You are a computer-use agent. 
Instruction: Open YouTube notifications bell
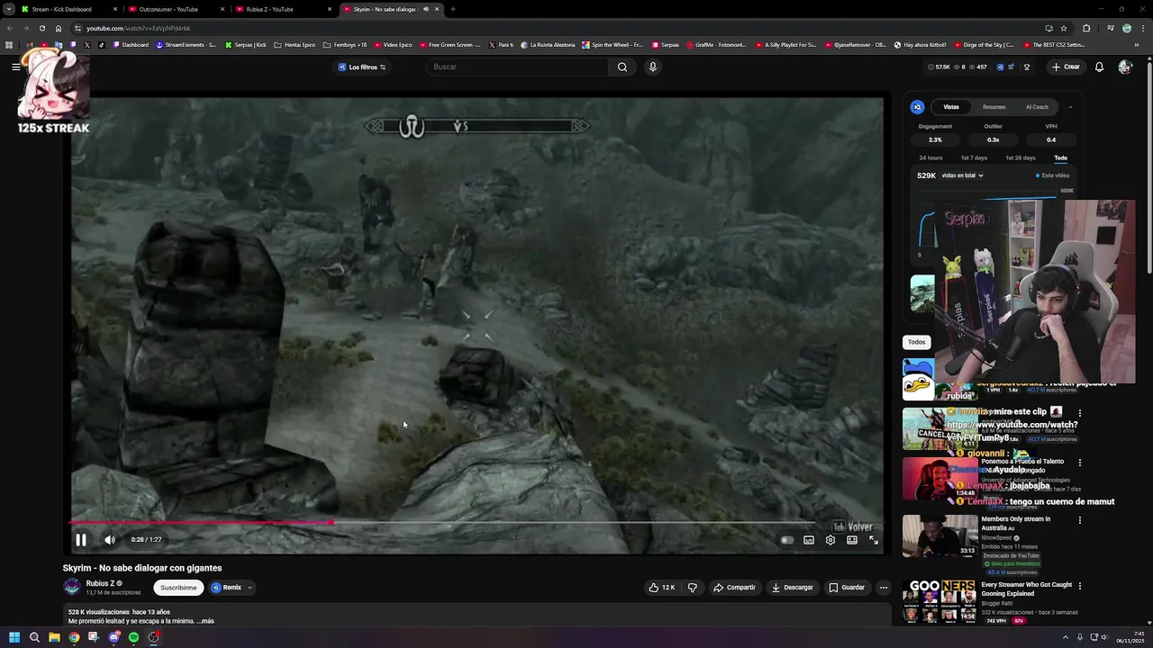[1099, 67]
